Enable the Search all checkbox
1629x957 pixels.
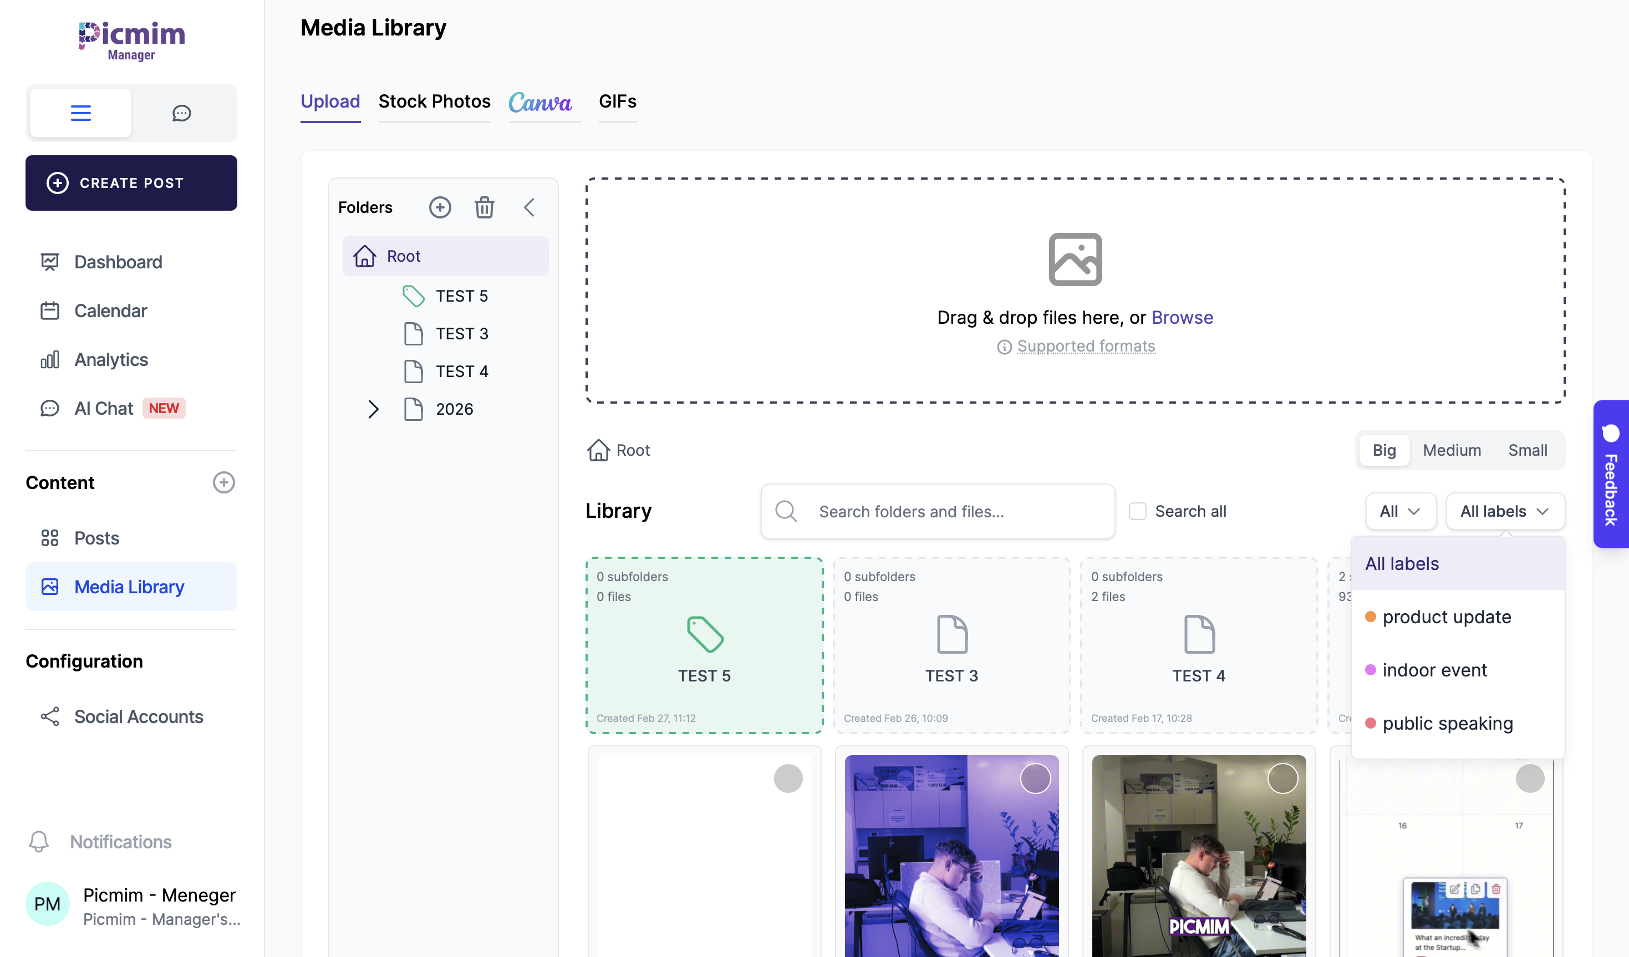coord(1138,511)
